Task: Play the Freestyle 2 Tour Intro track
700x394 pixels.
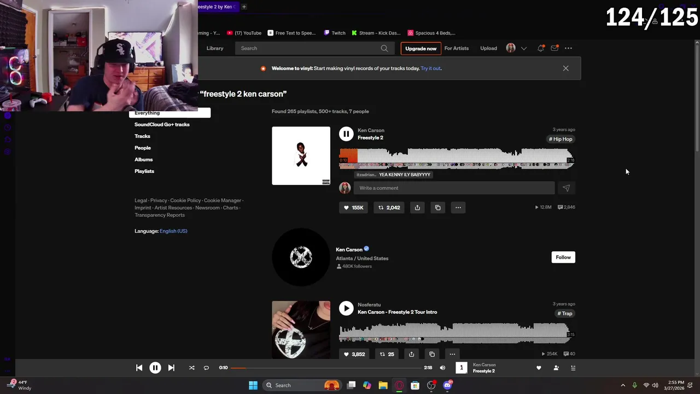Action: pos(346,308)
